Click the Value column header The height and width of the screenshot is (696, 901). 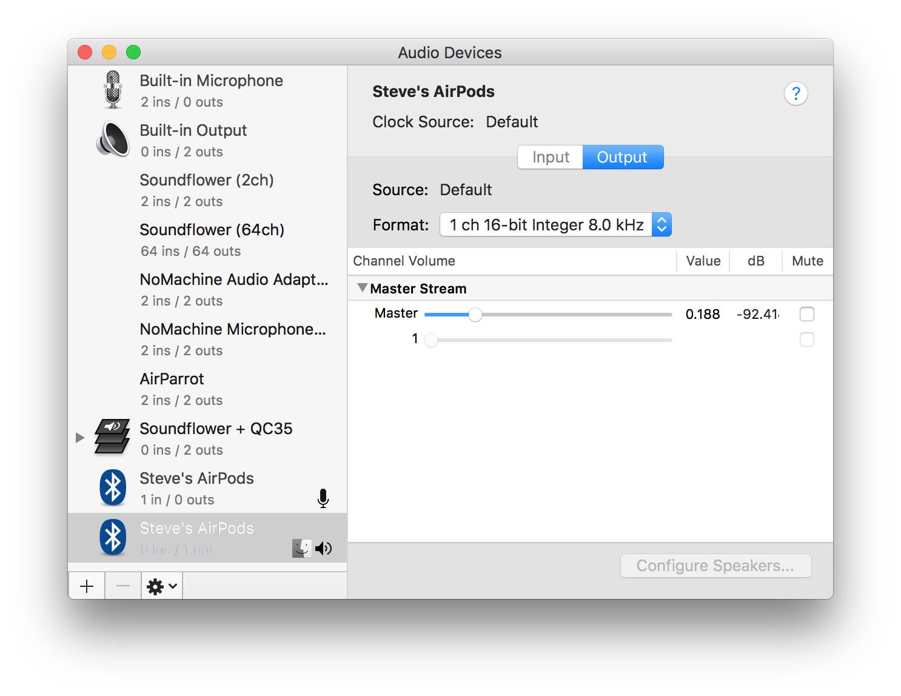coord(703,261)
